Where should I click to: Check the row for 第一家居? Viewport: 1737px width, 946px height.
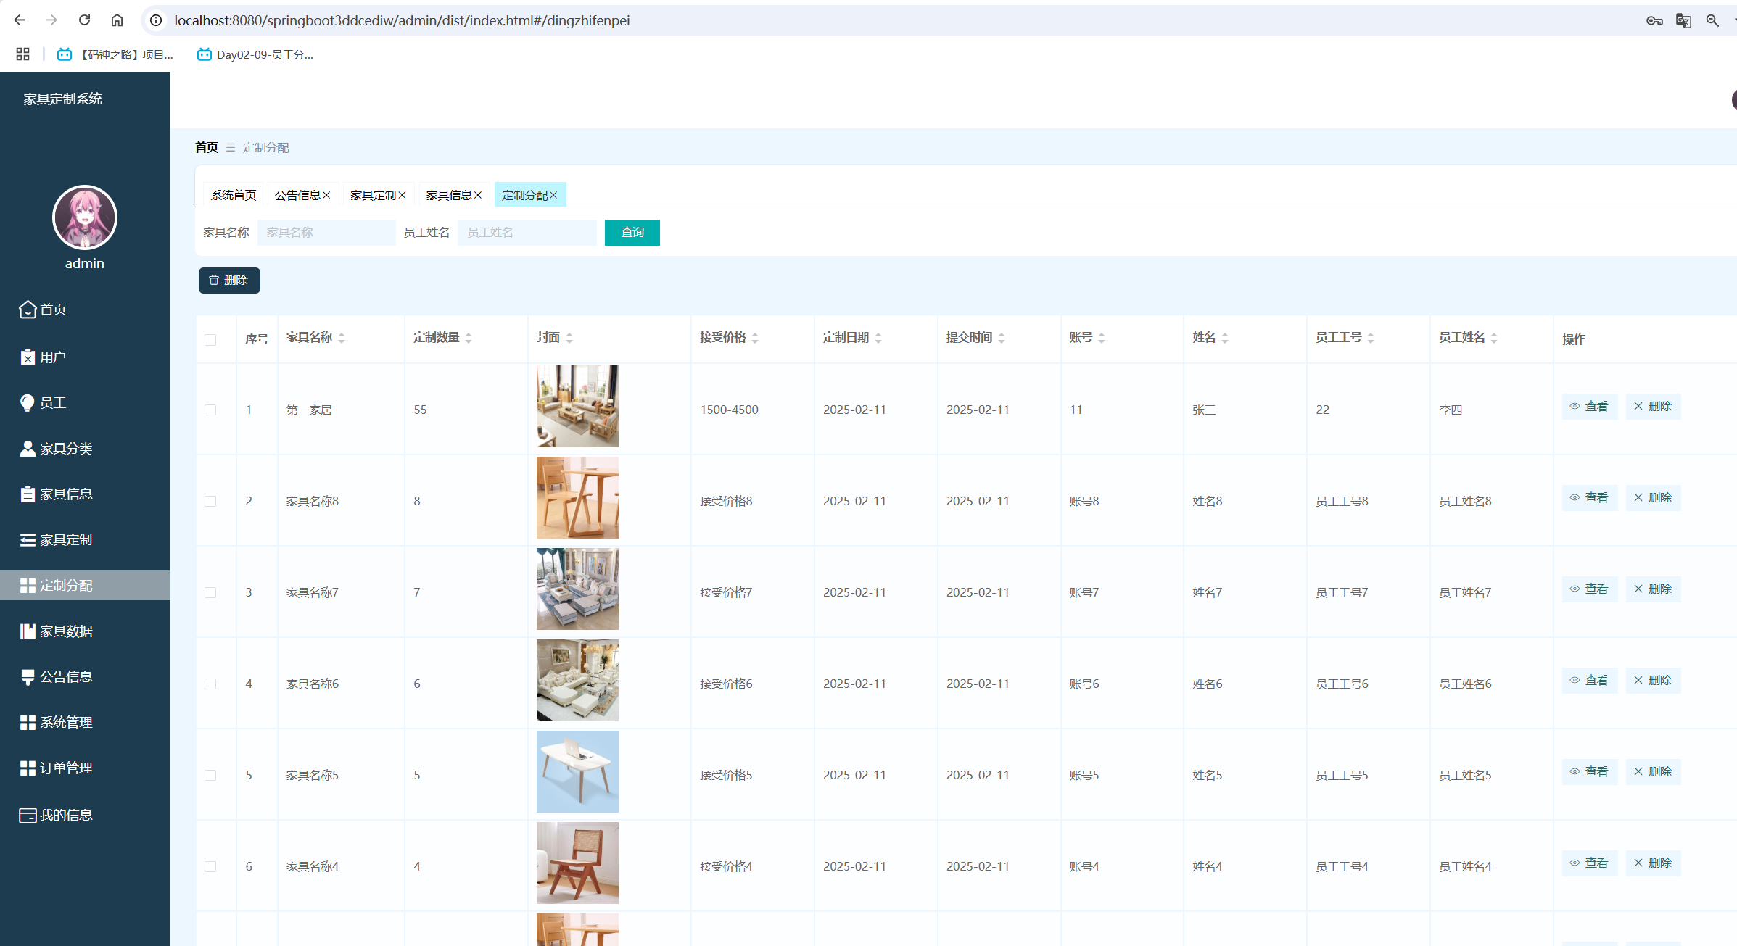coord(210,410)
